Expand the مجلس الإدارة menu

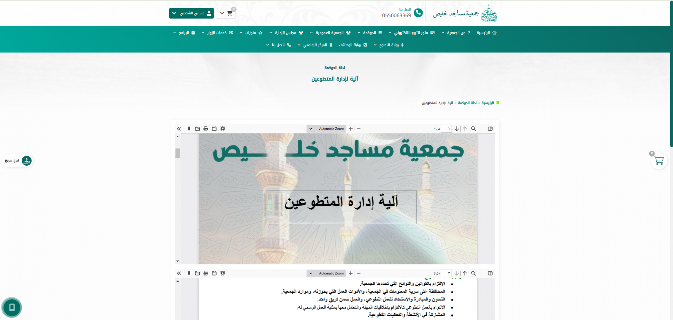tap(286, 33)
